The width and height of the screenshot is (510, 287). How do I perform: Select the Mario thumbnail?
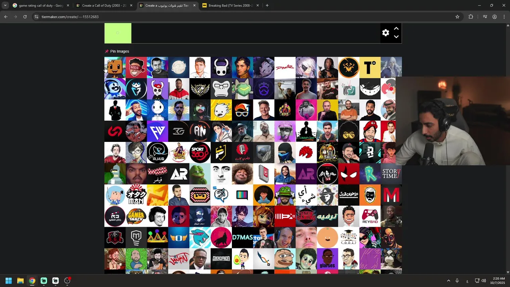370,131
